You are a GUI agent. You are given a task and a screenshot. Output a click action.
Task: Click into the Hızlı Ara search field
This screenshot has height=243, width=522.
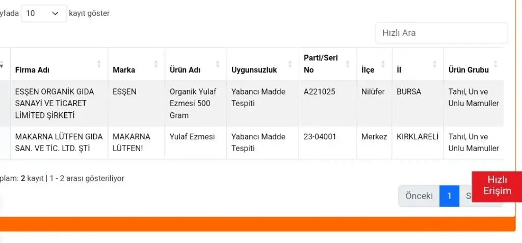tap(441, 33)
